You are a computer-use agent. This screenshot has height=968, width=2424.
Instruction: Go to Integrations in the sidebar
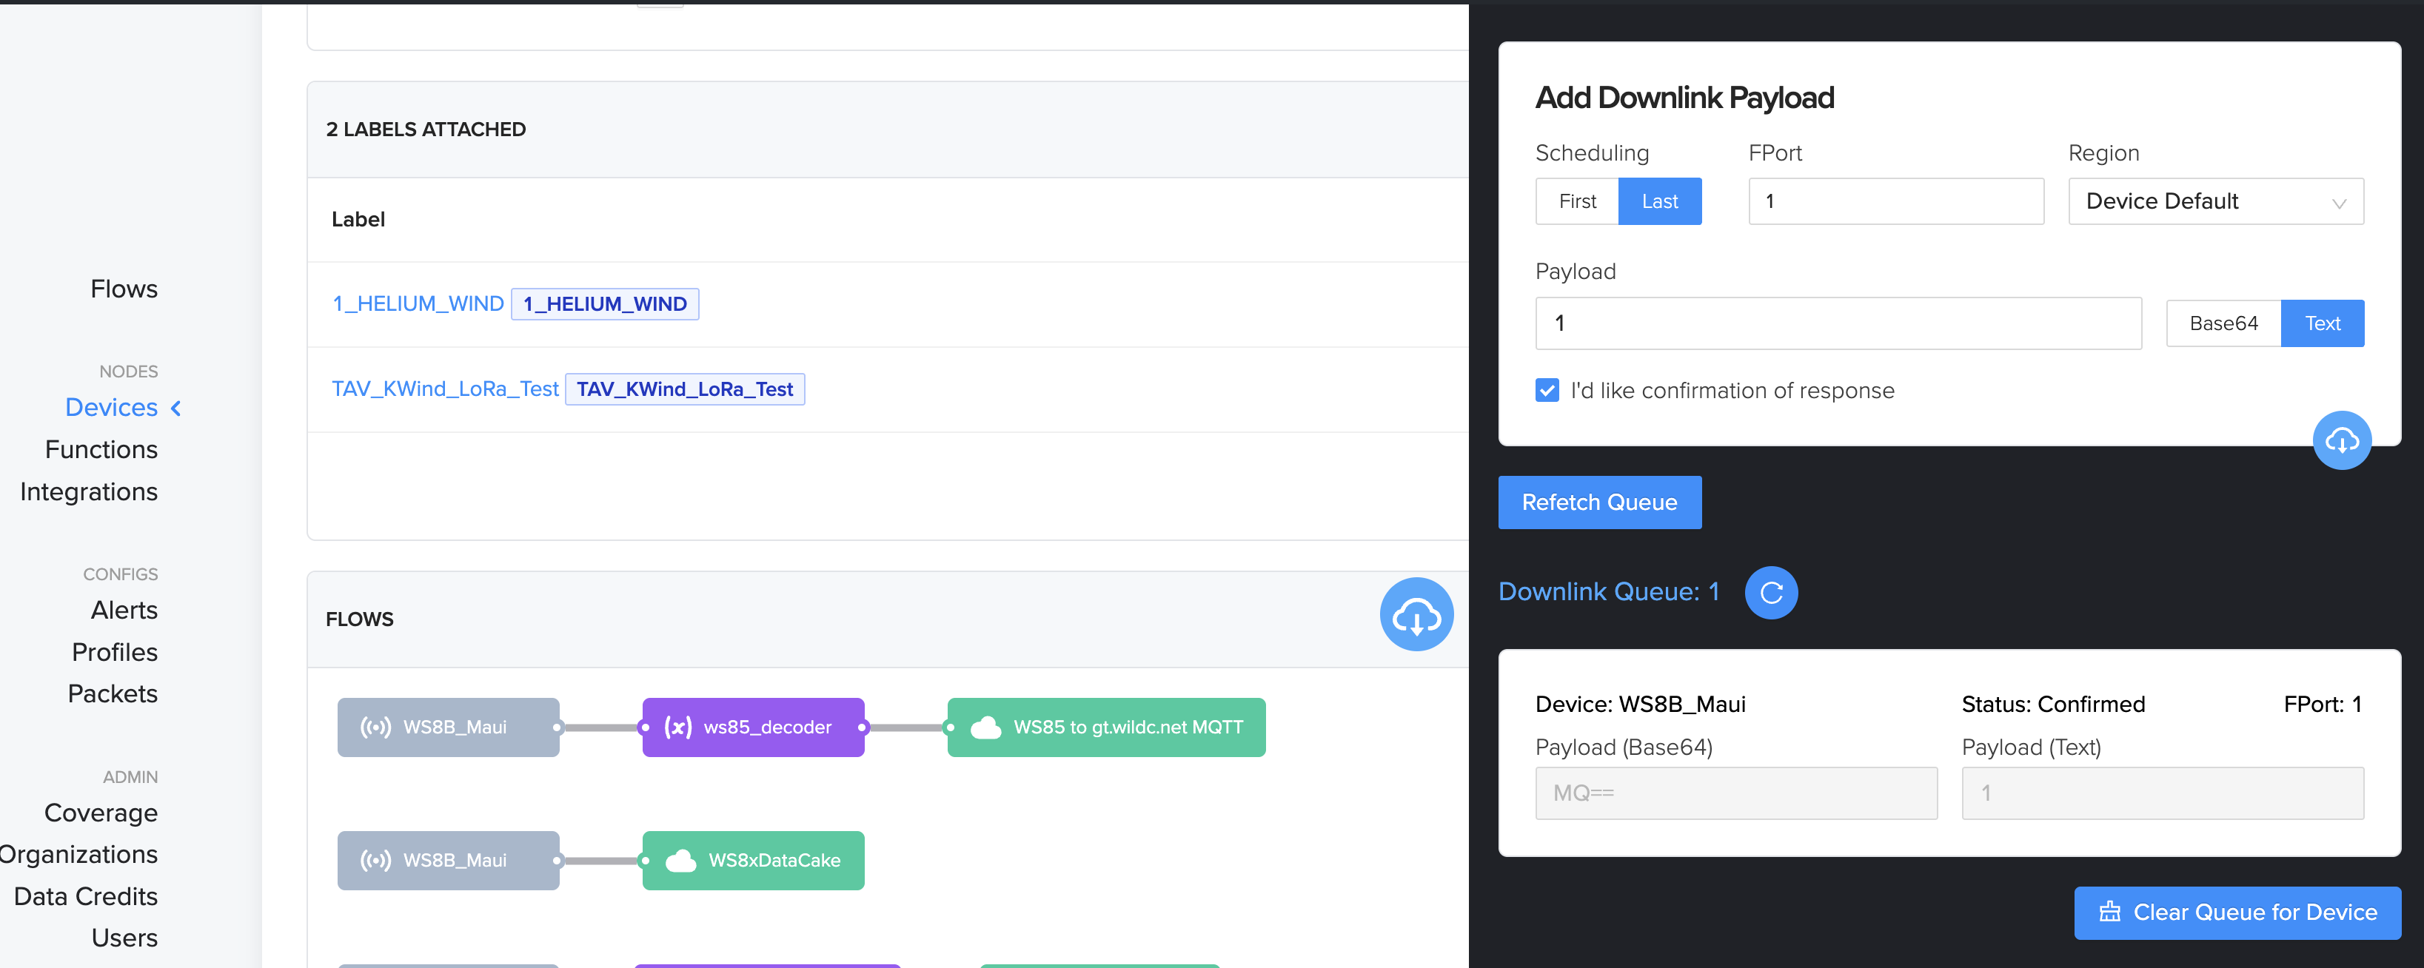[88, 492]
